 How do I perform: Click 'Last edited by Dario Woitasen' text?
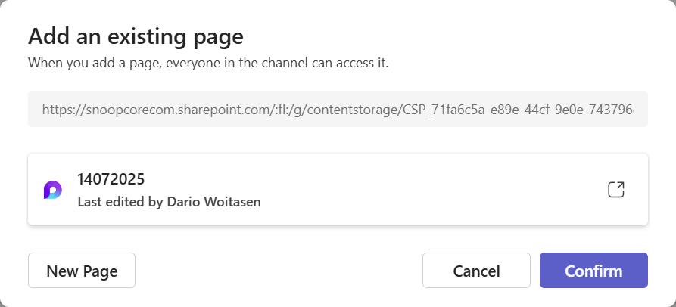tap(170, 202)
